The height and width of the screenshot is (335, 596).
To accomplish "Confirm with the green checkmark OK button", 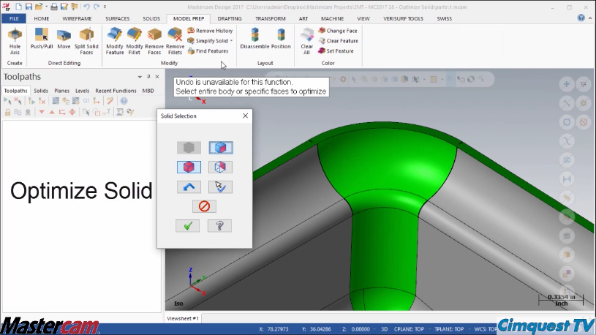I will pos(187,226).
